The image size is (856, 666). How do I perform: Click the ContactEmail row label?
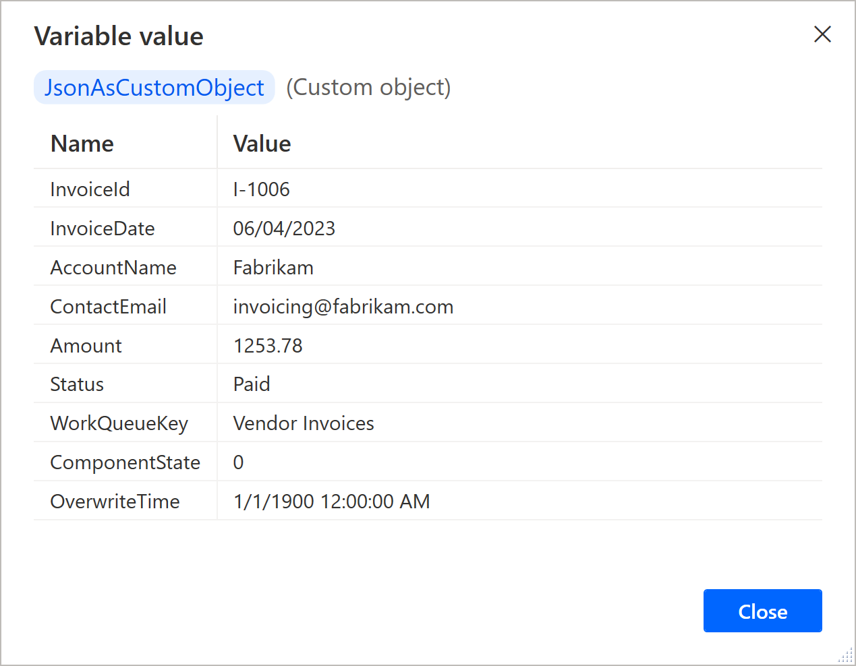coord(108,307)
